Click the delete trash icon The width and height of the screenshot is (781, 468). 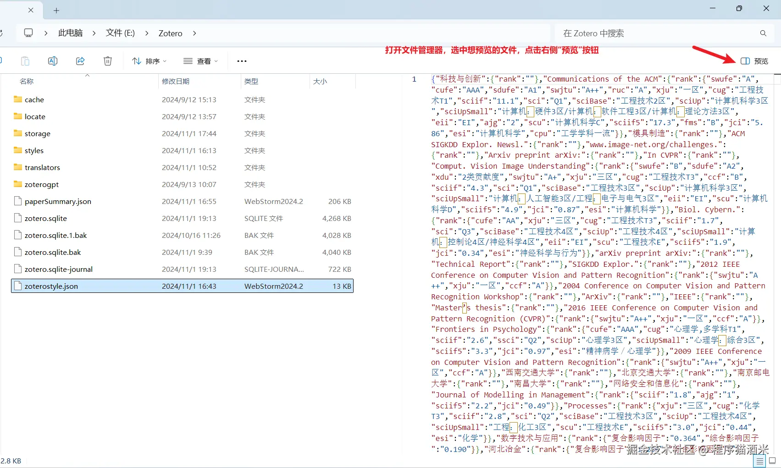108,61
